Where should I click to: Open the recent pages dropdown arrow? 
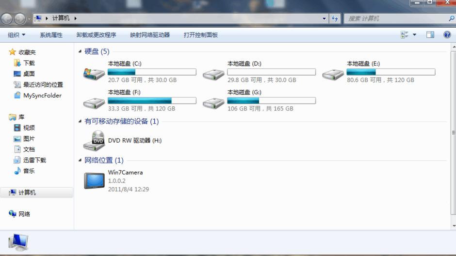[x=29, y=19]
